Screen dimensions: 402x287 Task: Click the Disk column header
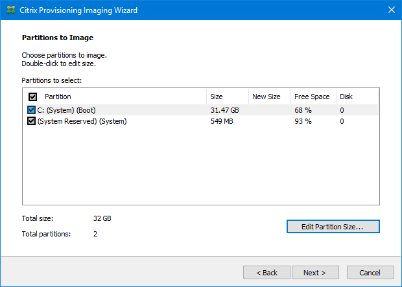[357, 97]
